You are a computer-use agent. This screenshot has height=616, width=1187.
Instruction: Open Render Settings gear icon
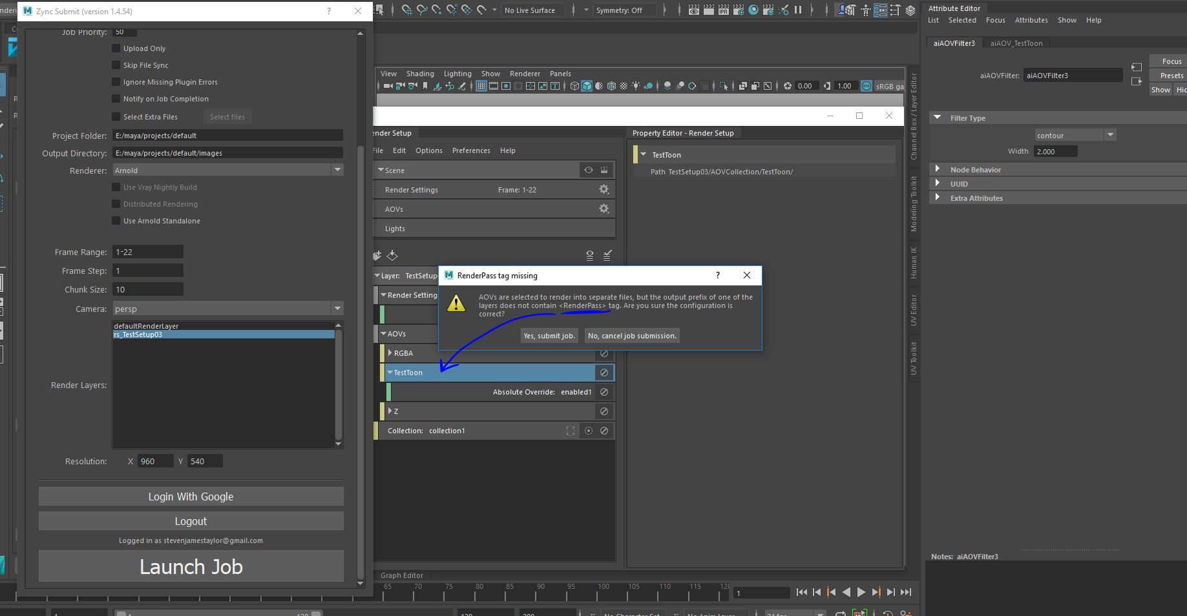604,190
